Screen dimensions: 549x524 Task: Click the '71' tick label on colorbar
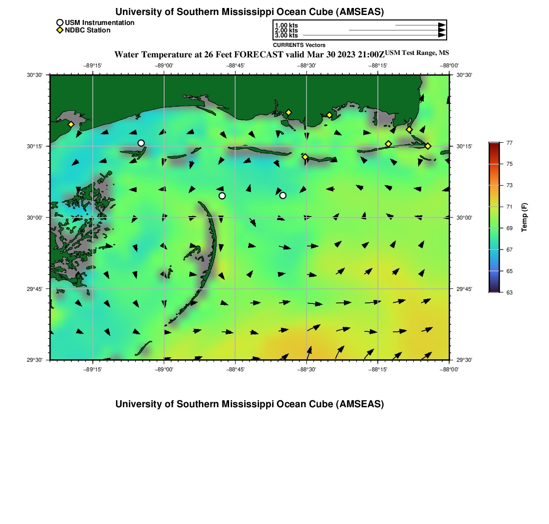(x=510, y=207)
